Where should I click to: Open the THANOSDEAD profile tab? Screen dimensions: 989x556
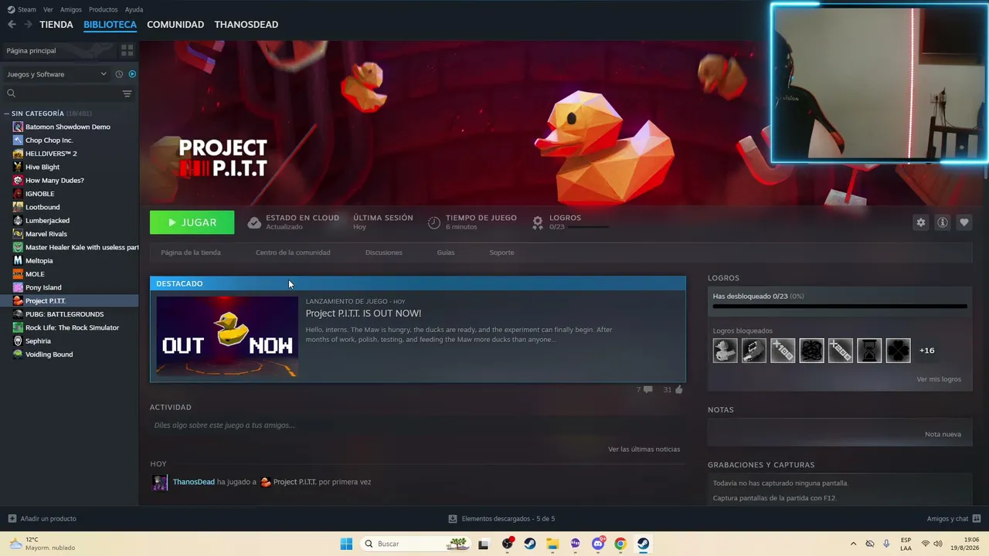[246, 25]
